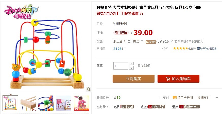Screen dimensions: 222x114
Task: Click the 加入购物车 add to cart button
Action: 178,79
